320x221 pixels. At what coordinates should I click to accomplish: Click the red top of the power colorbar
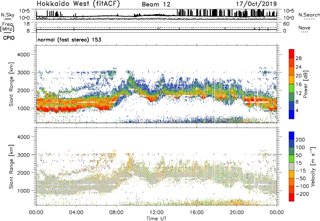(292, 53)
